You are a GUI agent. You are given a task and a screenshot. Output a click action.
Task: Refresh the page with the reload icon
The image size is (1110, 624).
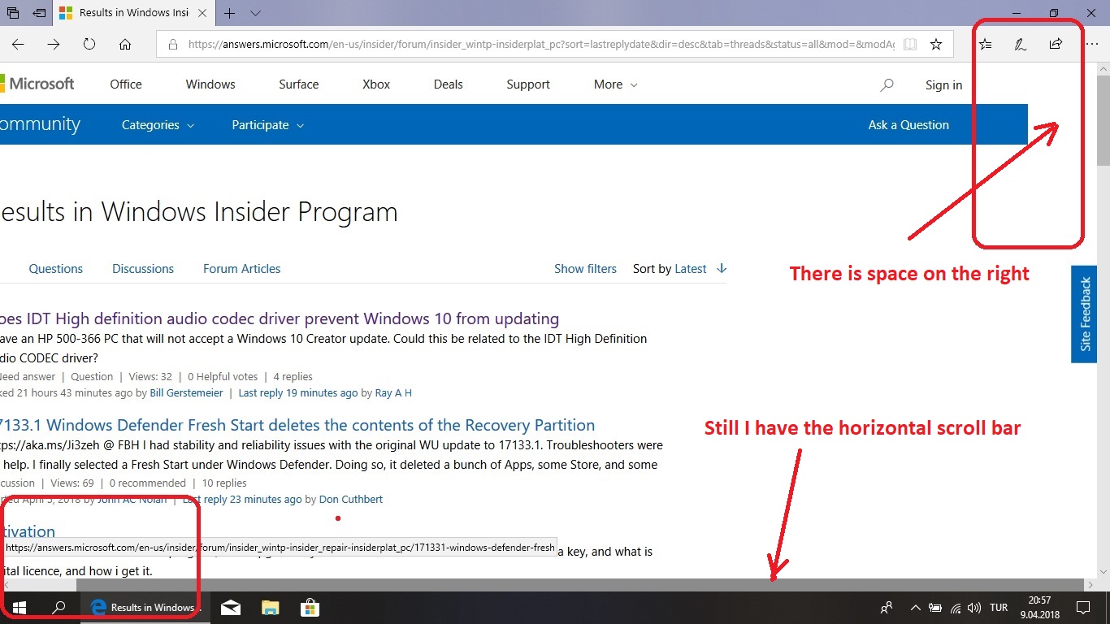(x=89, y=45)
